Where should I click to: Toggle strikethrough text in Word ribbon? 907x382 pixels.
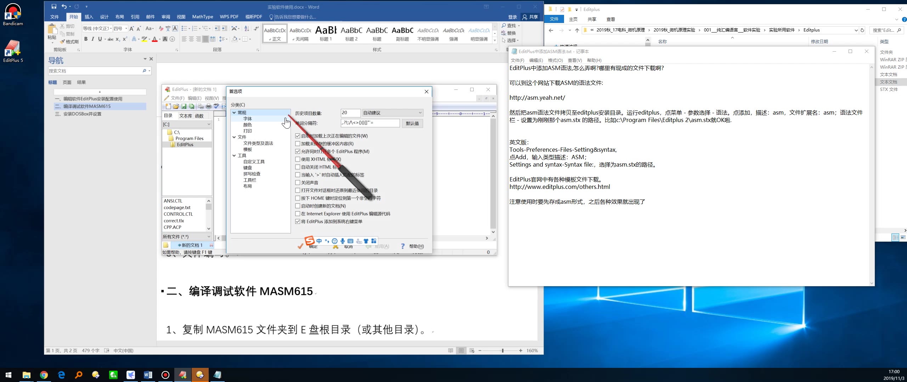pos(110,39)
